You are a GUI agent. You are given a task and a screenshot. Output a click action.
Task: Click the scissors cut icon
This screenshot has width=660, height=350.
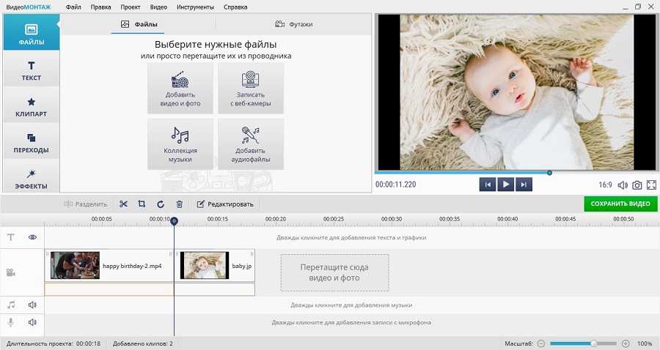(x=123, y=204)
